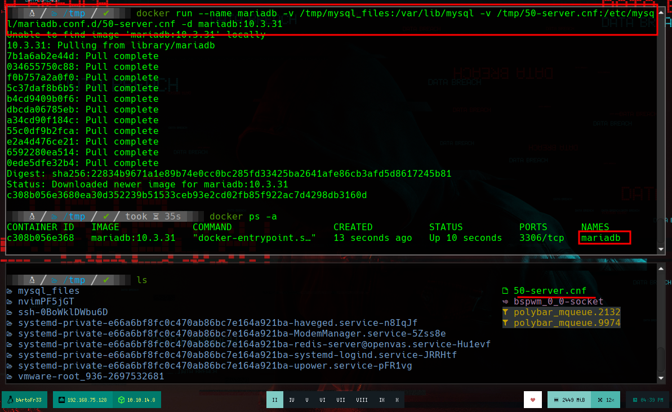Click the folder icon beside redis-server@openvas entry
The width and height of the screenshot is (672, 412).
(10, 344)
